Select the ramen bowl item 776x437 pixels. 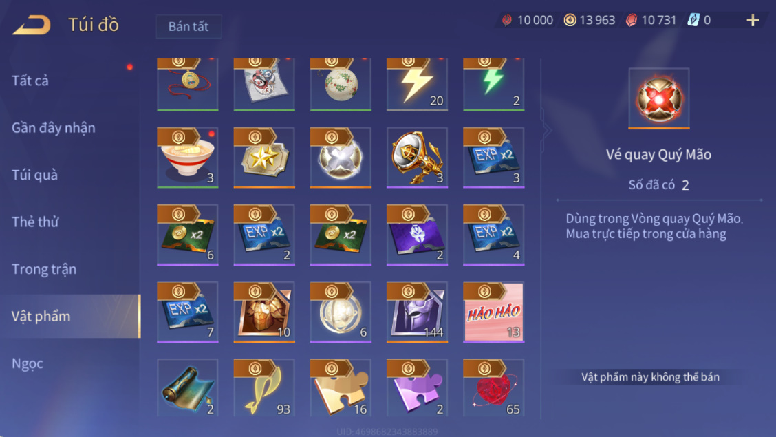(188, 158)
